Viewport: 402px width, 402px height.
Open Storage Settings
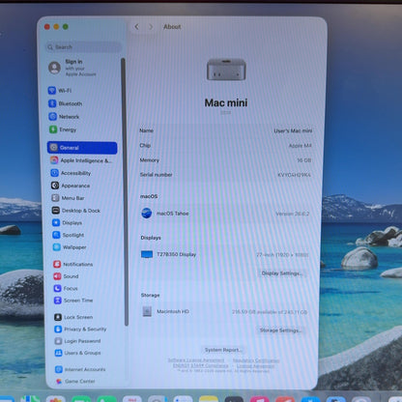click(280, 330)
